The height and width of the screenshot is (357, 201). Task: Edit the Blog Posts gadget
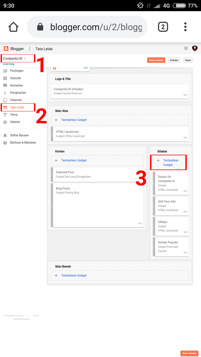(140, 223)
